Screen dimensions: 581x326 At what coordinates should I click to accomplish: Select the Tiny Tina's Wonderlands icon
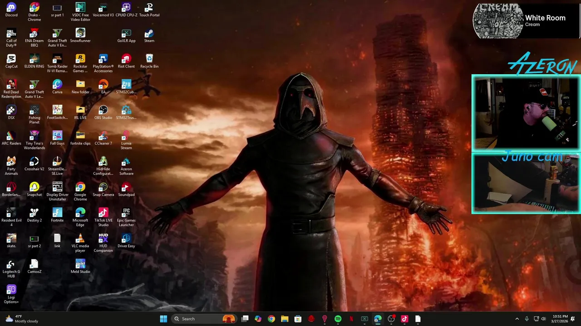[x=34, y=141]
